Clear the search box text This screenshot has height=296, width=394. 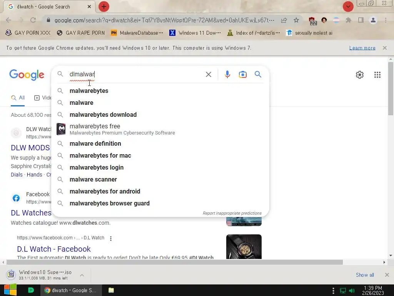point(208,74)
